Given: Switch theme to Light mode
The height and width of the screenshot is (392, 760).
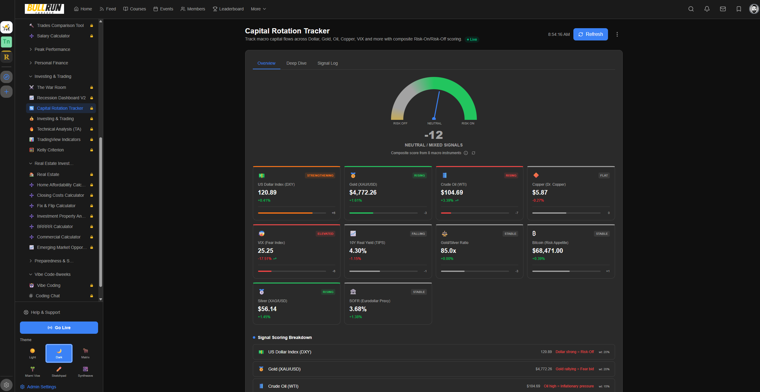Looking at the screenshot, I should 32,353.
